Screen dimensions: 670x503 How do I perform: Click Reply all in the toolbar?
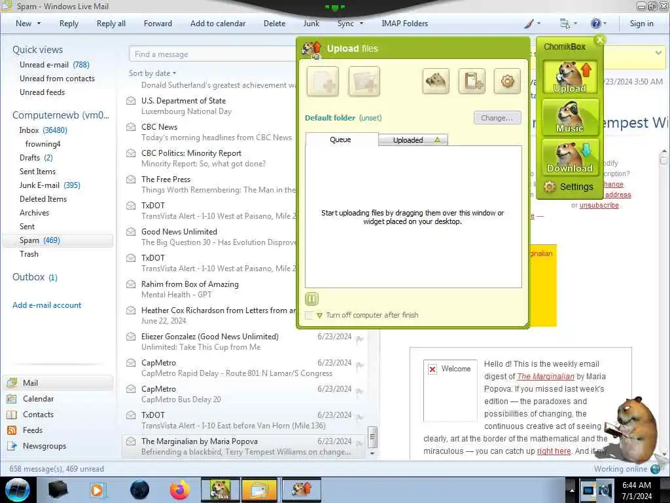point(111,24)
